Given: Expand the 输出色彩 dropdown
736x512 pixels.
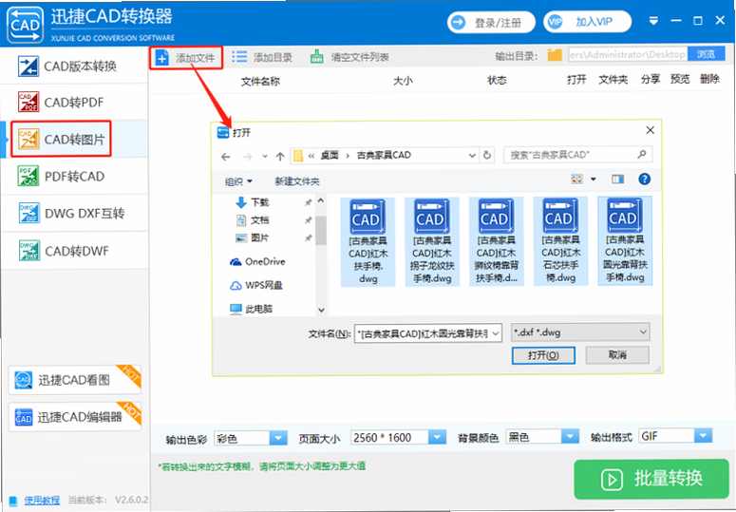Looking at the screenshot, I should [x=250, y=438].
